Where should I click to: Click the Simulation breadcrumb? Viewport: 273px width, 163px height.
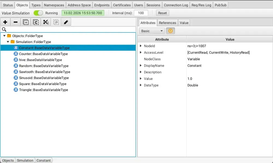25,160
